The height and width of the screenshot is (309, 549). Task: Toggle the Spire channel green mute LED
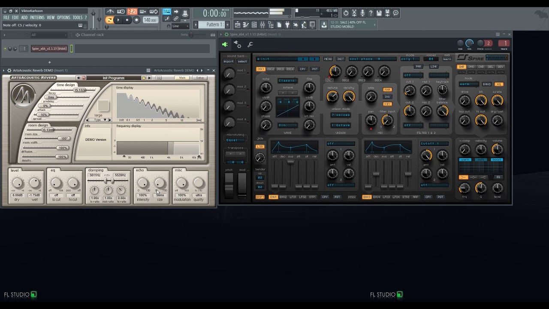[x=5, y=48]
